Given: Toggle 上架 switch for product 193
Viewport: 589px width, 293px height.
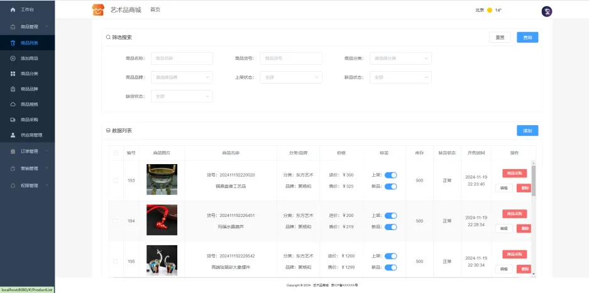Looking at the screenshot, I should pyautogui.click(x=390, y=175).
